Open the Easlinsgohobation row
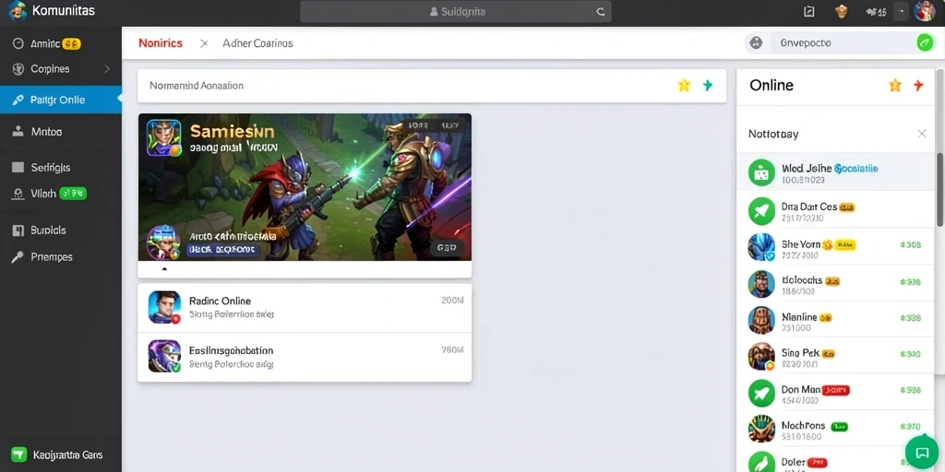 click(305, 357)
